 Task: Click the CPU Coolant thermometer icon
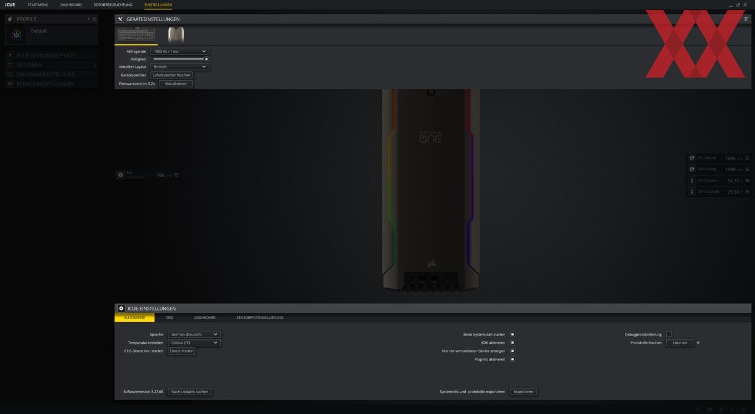[692, 181]
